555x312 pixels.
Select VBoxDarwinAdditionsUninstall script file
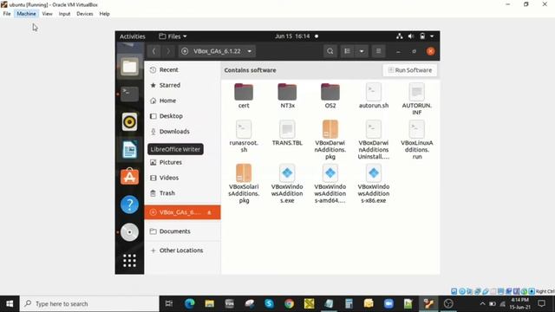tap(374, 140)
